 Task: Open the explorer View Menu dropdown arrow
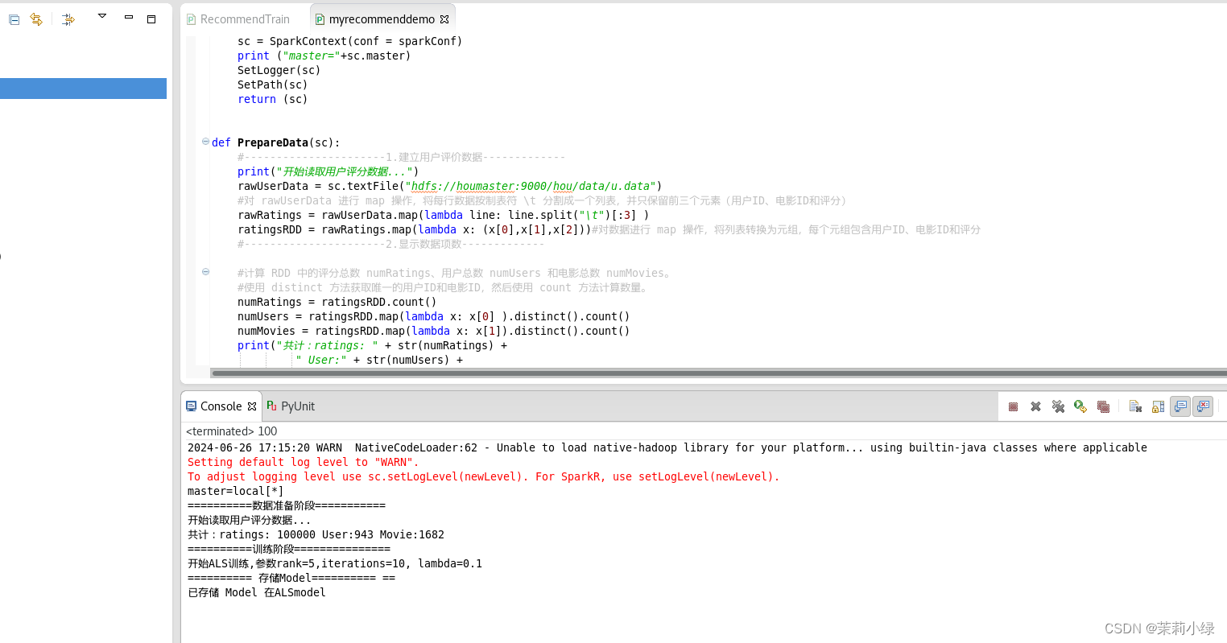click(x=102, y=16)
